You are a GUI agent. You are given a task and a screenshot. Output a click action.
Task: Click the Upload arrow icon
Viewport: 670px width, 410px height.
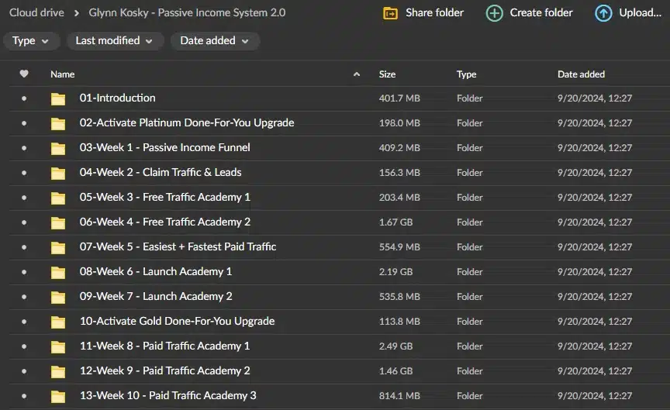pyautogui.click(x=603, y=13)
